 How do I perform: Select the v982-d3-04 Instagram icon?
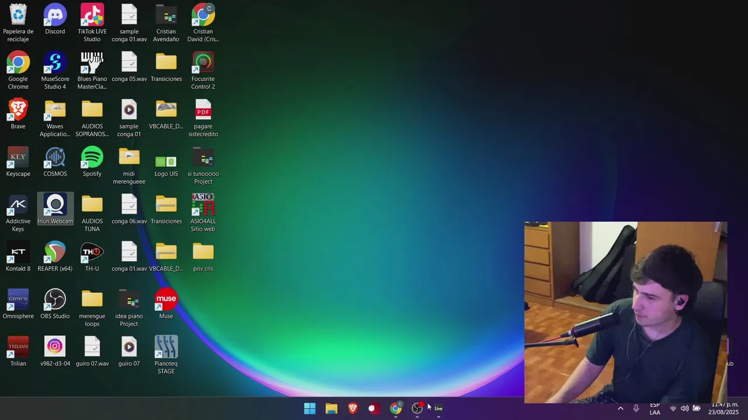click(55, 352)
